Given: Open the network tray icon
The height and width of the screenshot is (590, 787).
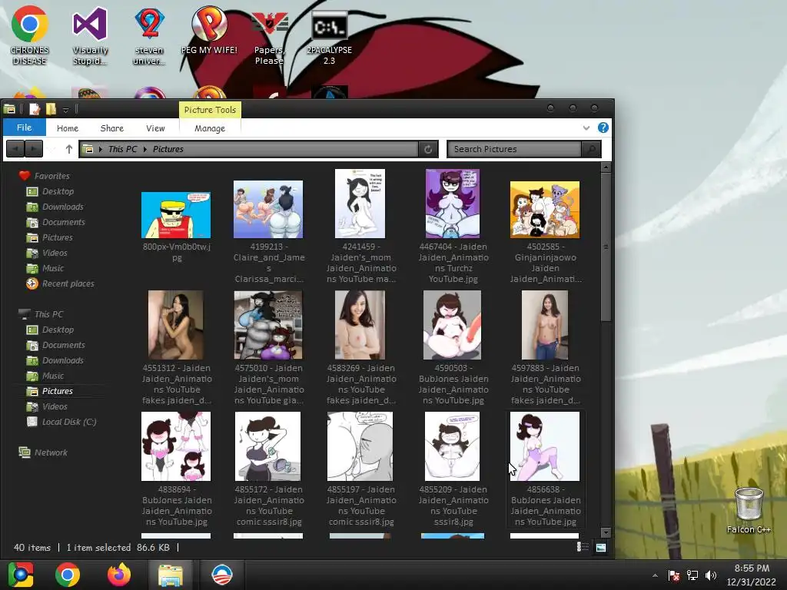Looking at the screenshot, I should 692,575.
